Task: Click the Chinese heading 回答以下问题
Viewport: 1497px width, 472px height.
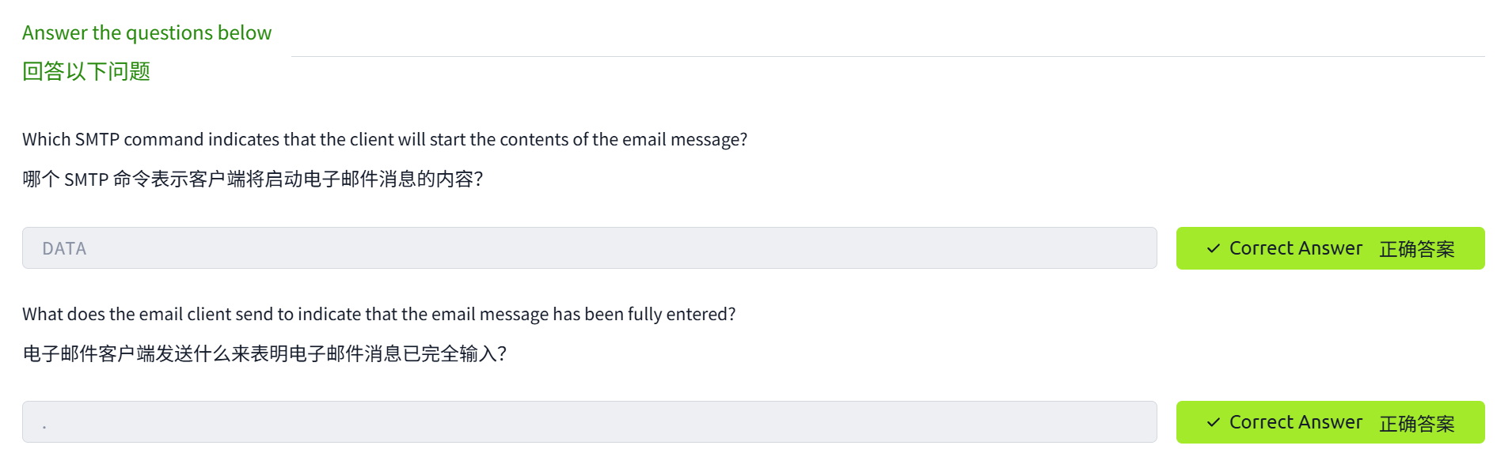Action: 86,72
